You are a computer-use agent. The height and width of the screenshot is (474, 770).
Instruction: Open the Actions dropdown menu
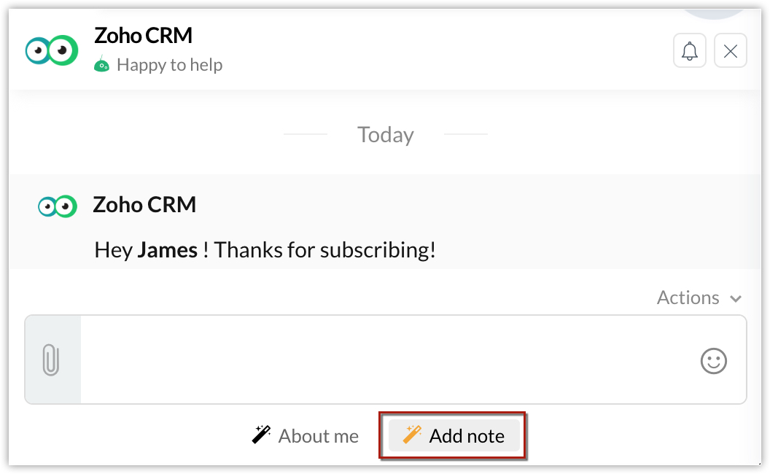pyautogui.click(x=699, y=298)
